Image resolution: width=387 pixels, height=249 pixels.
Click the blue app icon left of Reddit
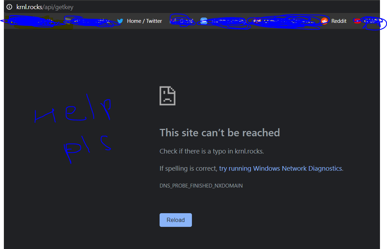tap(204, 21)
